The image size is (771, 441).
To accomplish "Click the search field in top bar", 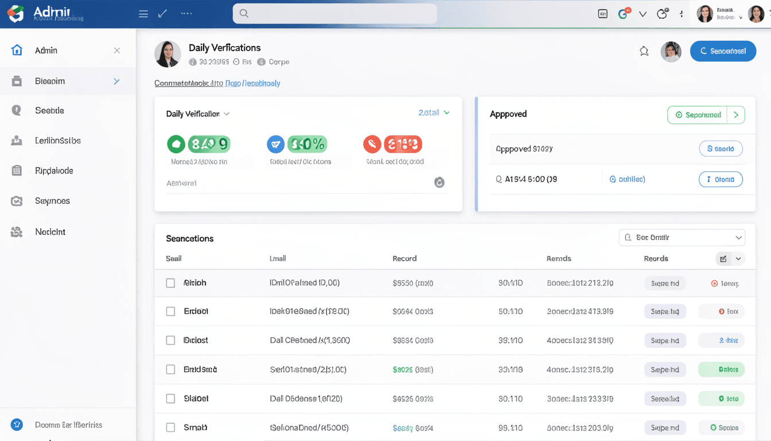I will [334, 13].
